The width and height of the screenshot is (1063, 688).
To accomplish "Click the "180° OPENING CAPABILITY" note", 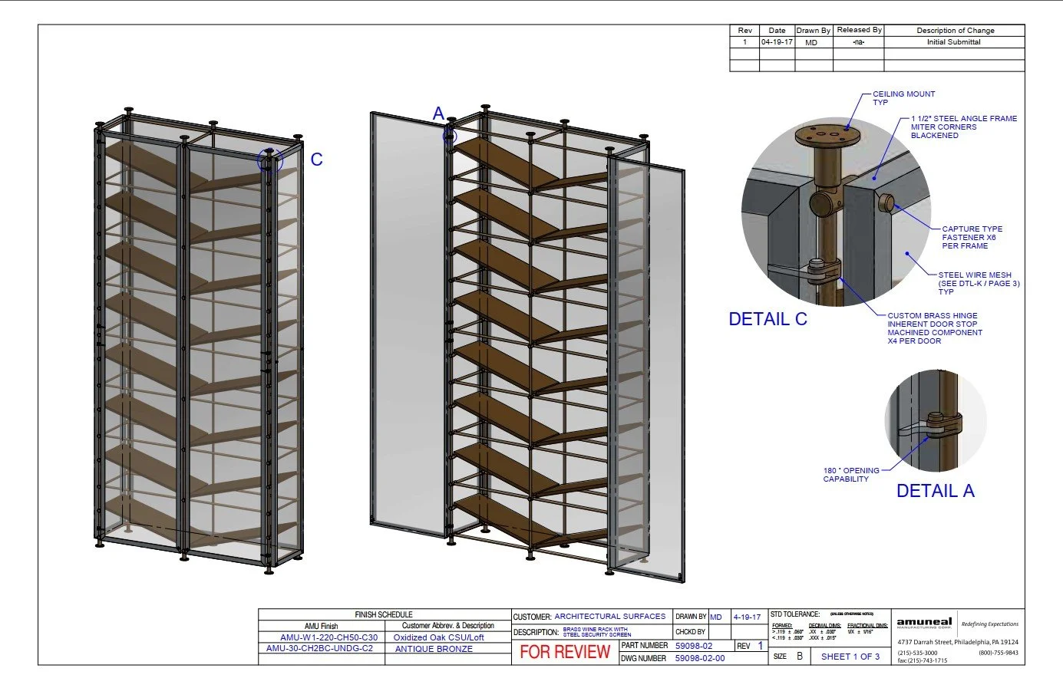I will [851, 475].
